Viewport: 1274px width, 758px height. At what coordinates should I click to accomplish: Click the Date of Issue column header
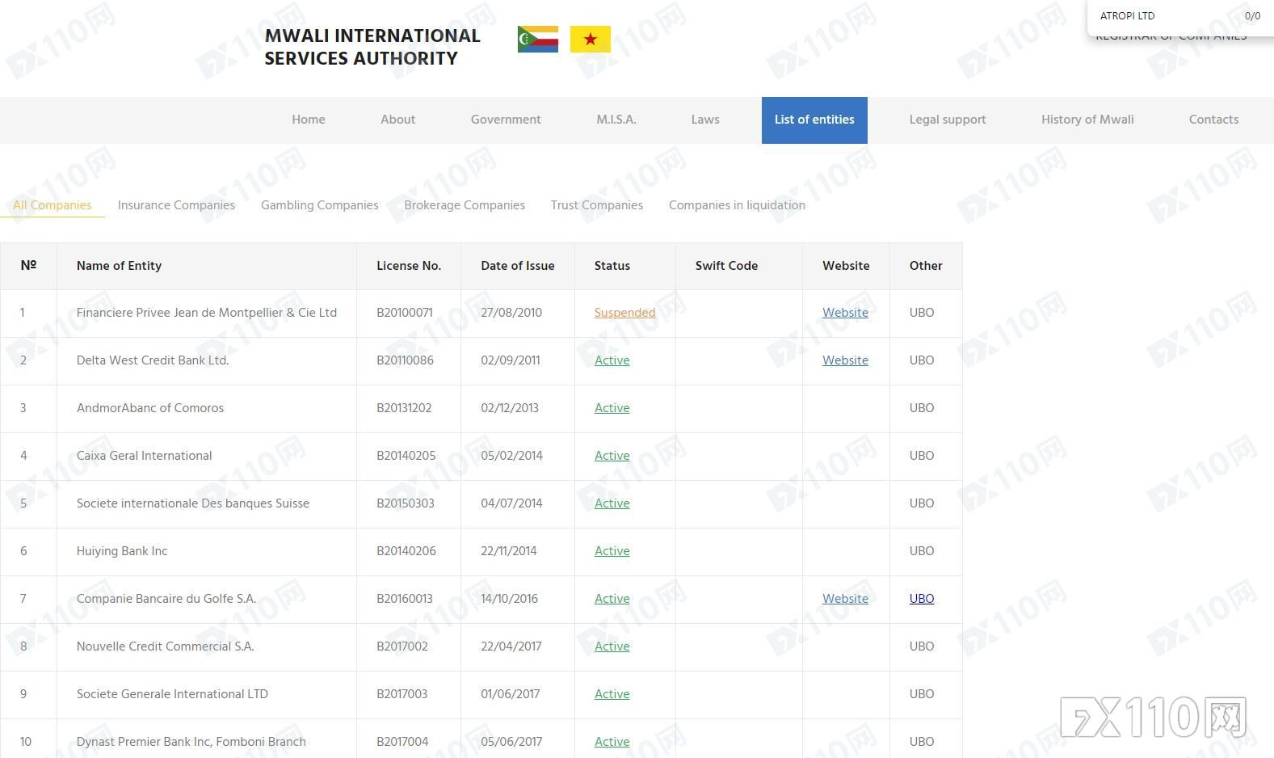click(517, 266)
